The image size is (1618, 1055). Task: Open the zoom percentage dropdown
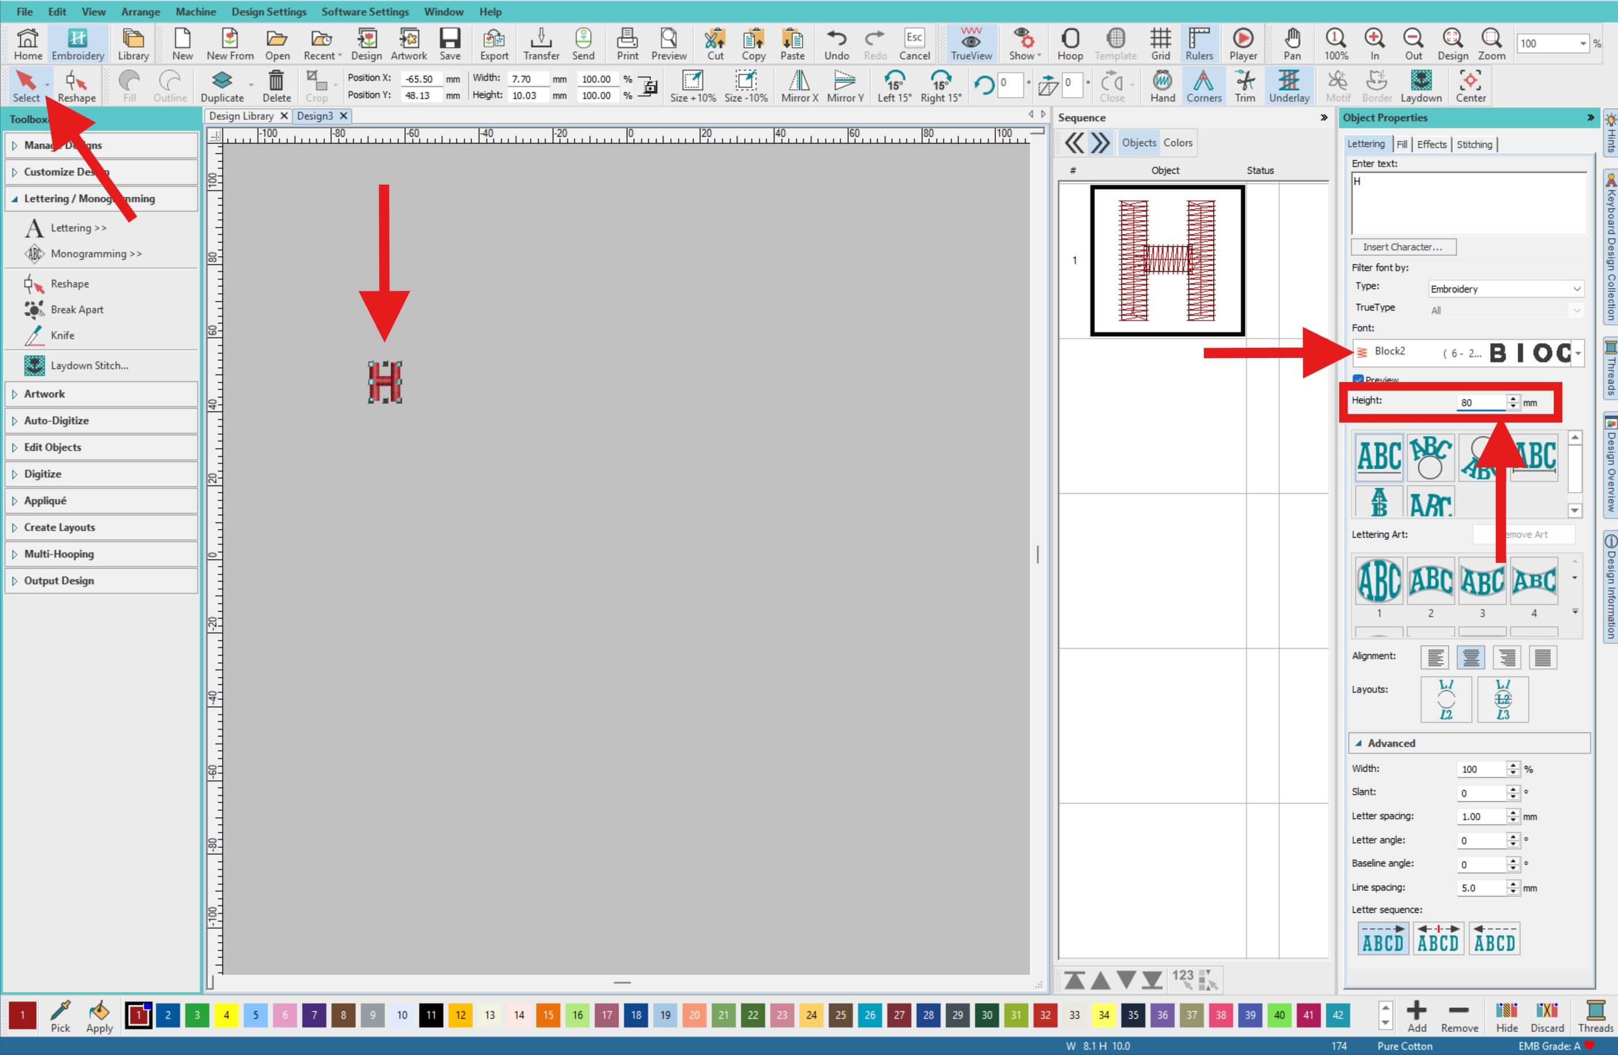click(x=1582, y=44)
